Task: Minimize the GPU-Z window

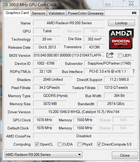Action: (x=108, y=3)
